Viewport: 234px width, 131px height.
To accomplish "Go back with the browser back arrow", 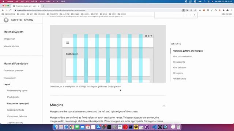I will point(3,10).
